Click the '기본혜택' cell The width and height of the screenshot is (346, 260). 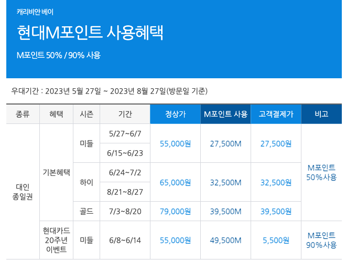[56, 172]
